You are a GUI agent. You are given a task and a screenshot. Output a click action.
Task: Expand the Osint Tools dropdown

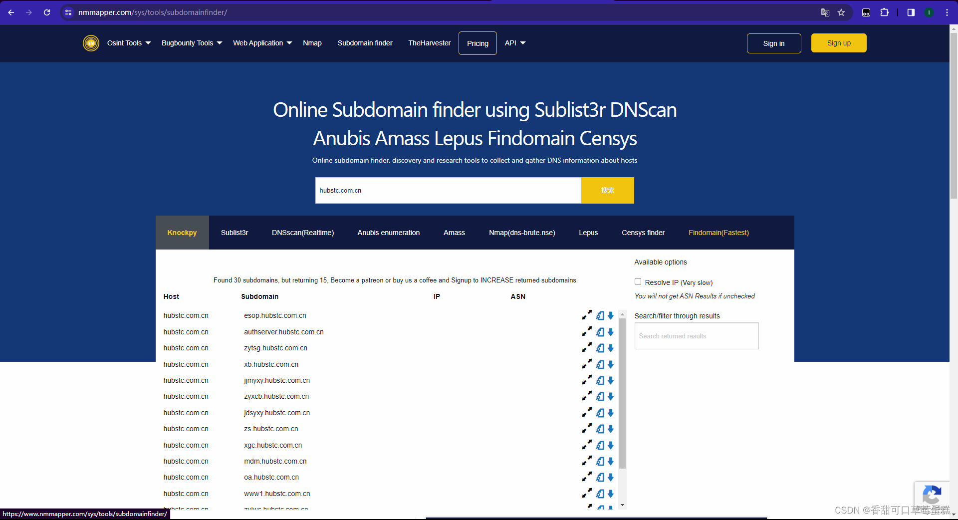129,43
